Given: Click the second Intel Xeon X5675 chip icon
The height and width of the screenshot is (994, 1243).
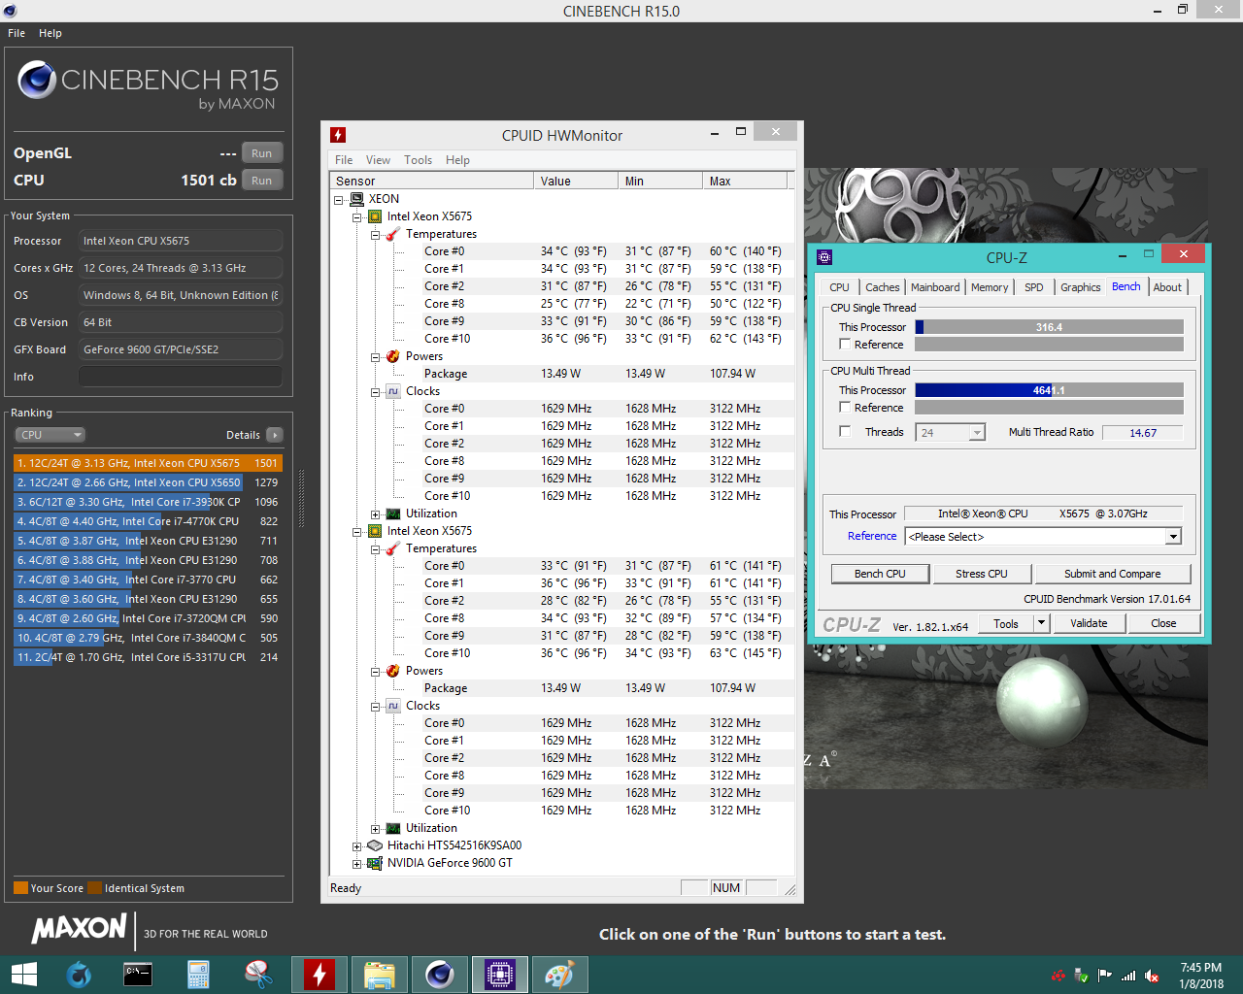Looking at the screenshot, I should (x=375, y=531).
